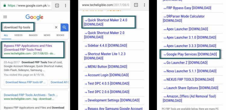Download Go Launcher Z
Viewport: 226px width, 110px height.
point(185,63)
